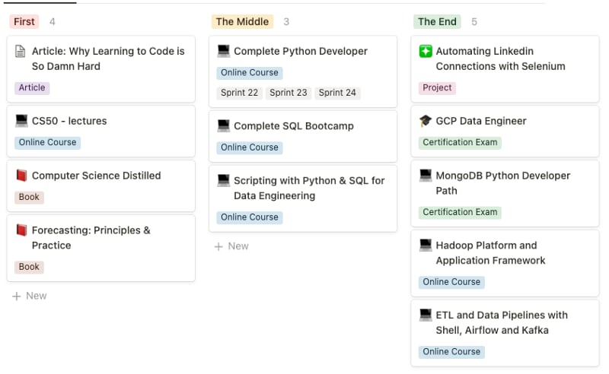This screenshot has width=609, height=374.
Task: Click the Project tag on Automating Linkedin card
Action: [x=437, y=87]
